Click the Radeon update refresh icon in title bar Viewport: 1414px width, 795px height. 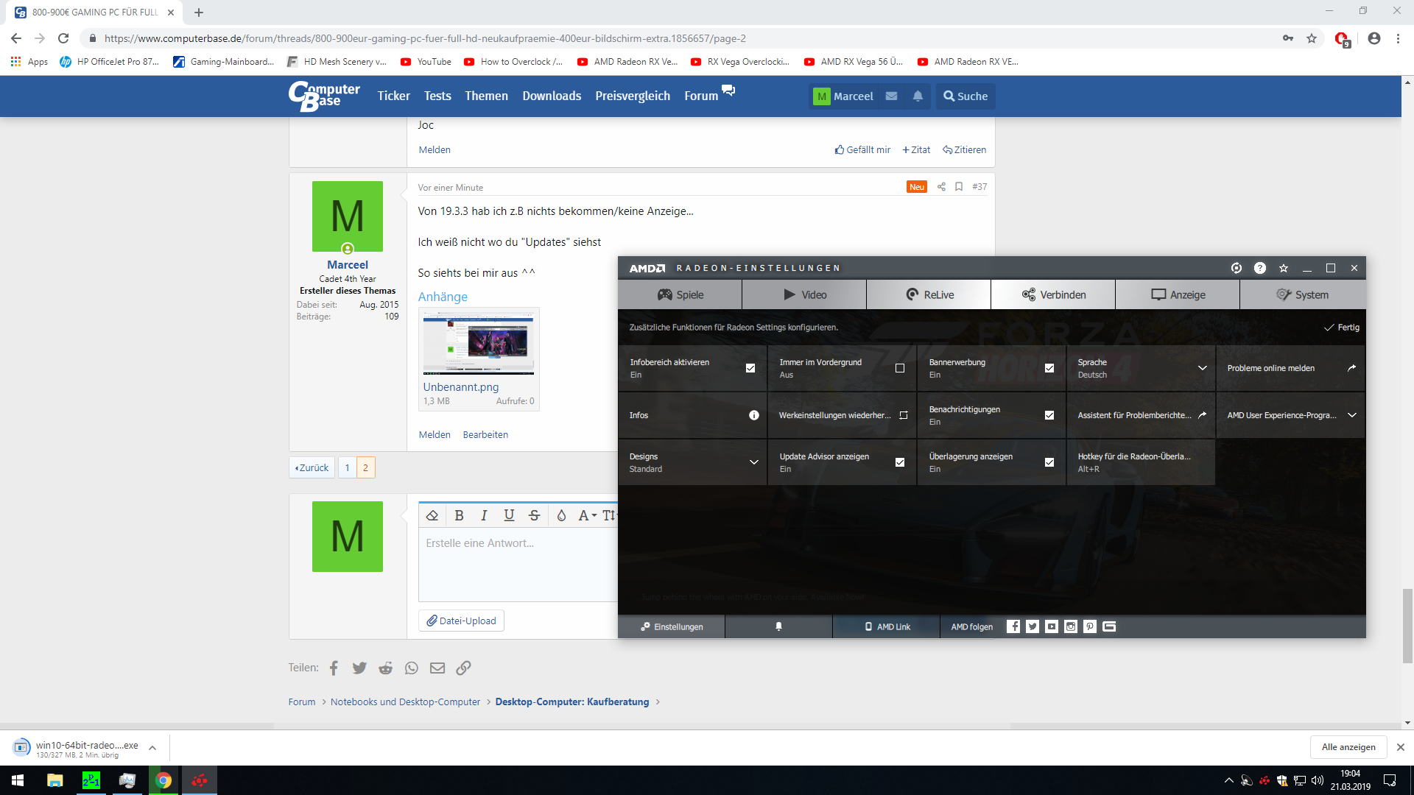[x=1237, y=268]
